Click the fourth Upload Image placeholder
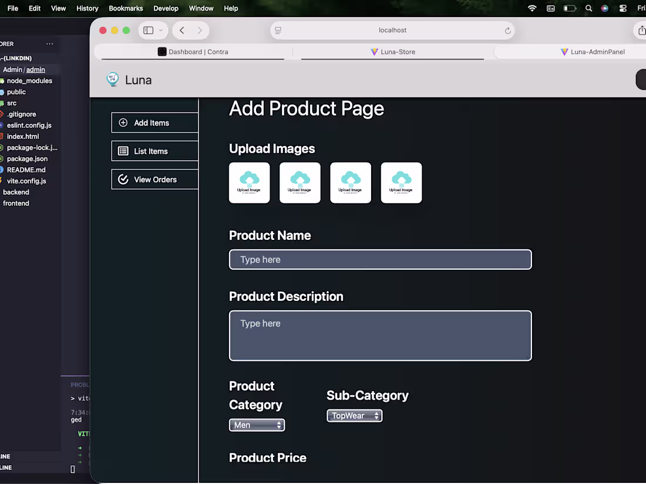The height and width of the screenshot is (484, 646). click(401, 182)
